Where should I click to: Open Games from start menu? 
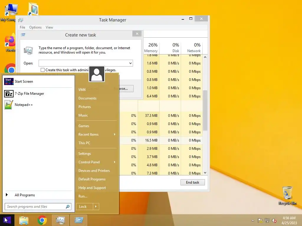83,126
